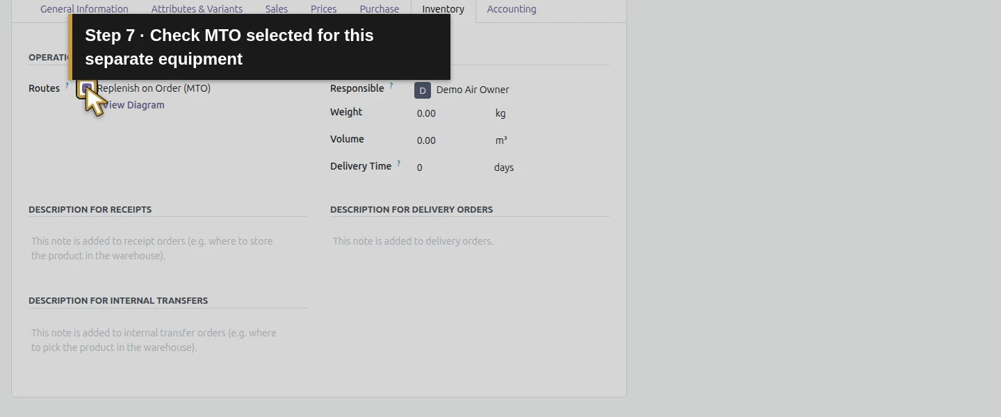Click the Volume value field

coord(452,140)
